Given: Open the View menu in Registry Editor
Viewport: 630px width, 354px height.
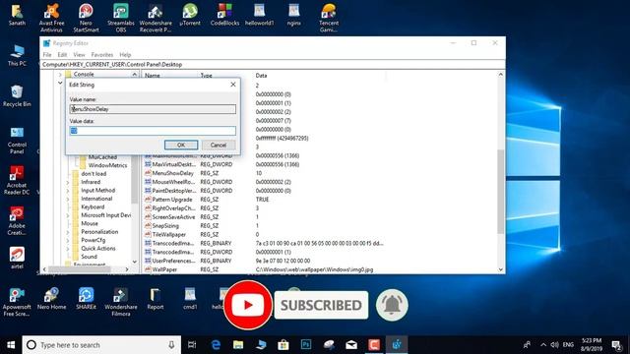Looking at the screenshot, I should (x=79, y=55).
